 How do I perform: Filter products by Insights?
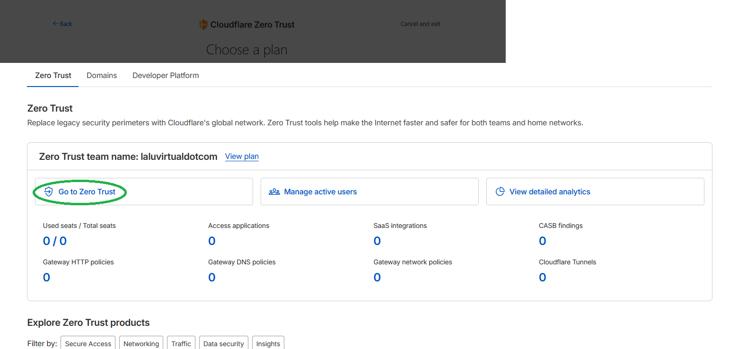268,343
